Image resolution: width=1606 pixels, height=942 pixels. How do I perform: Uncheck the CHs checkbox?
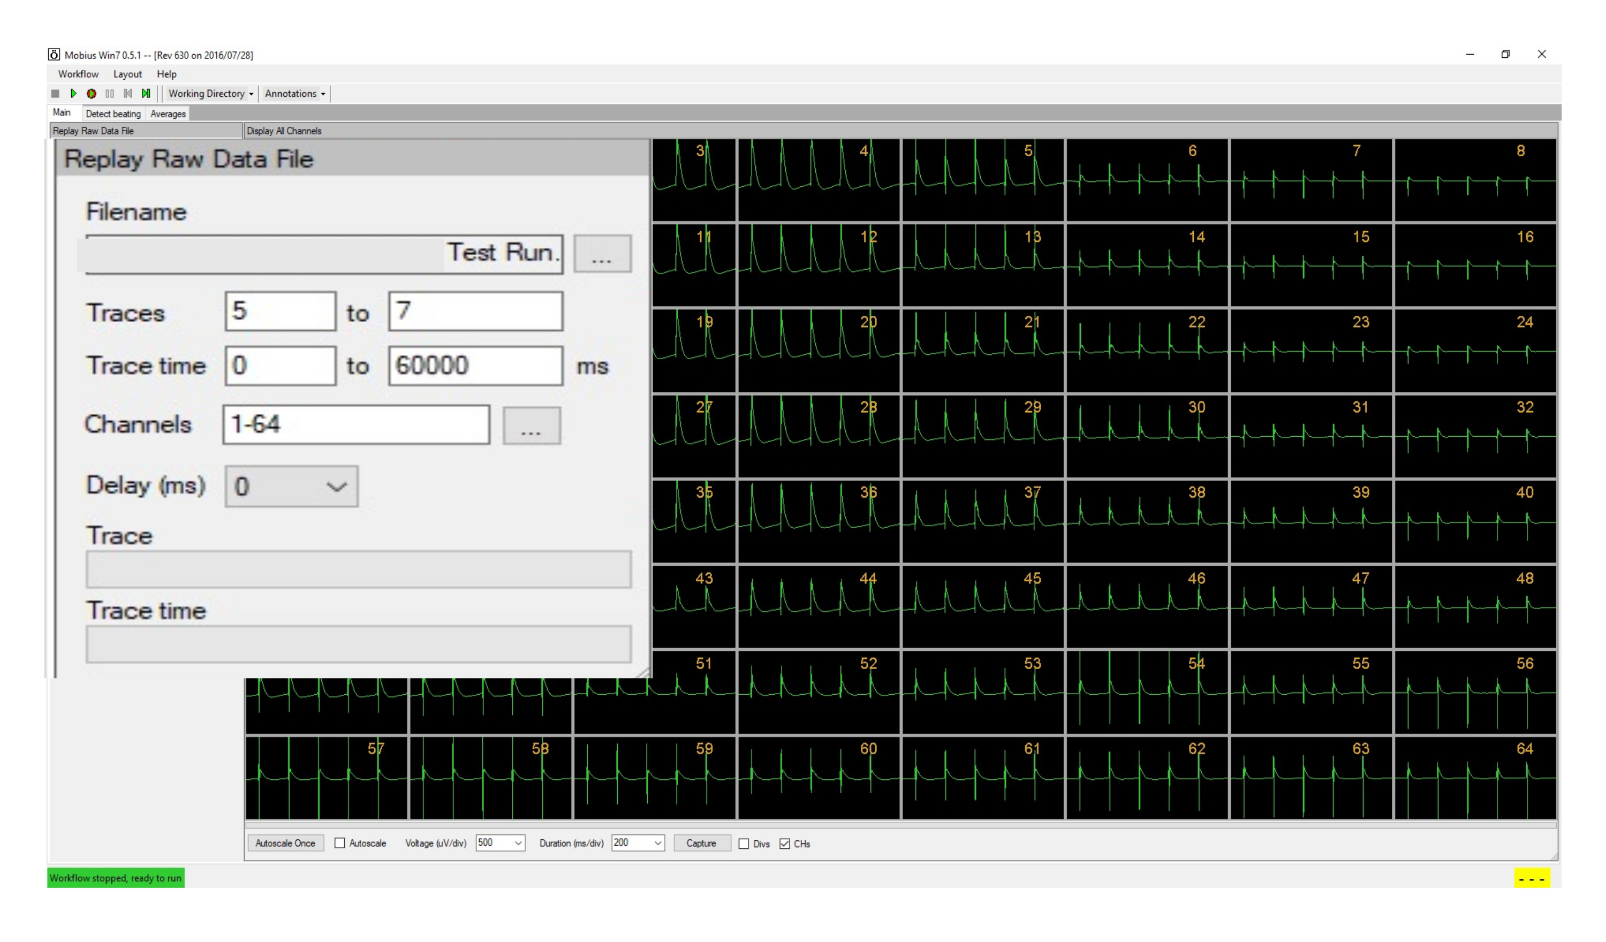[x=784, y=844]
